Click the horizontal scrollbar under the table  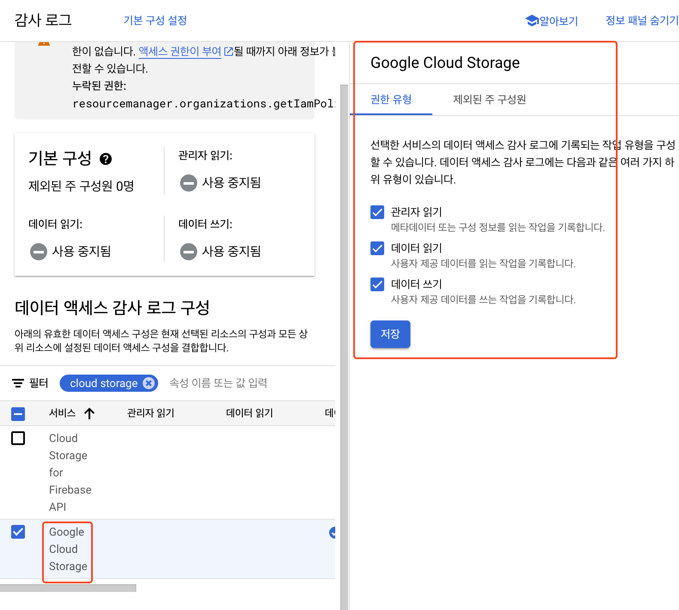click(68, 588)
